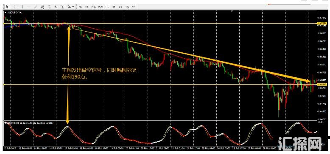The height and width of the screenshot is (154, 330).
Task: Click the 0.64500 price axis value
Action: point(322,111)
